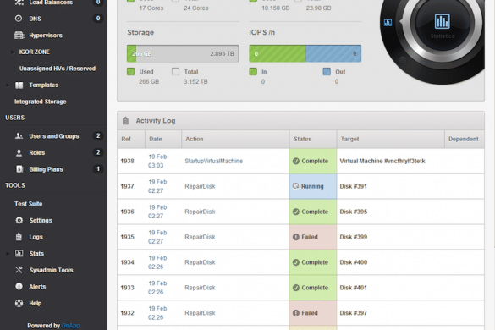Click the Settings gear icon

pos(19,220)
